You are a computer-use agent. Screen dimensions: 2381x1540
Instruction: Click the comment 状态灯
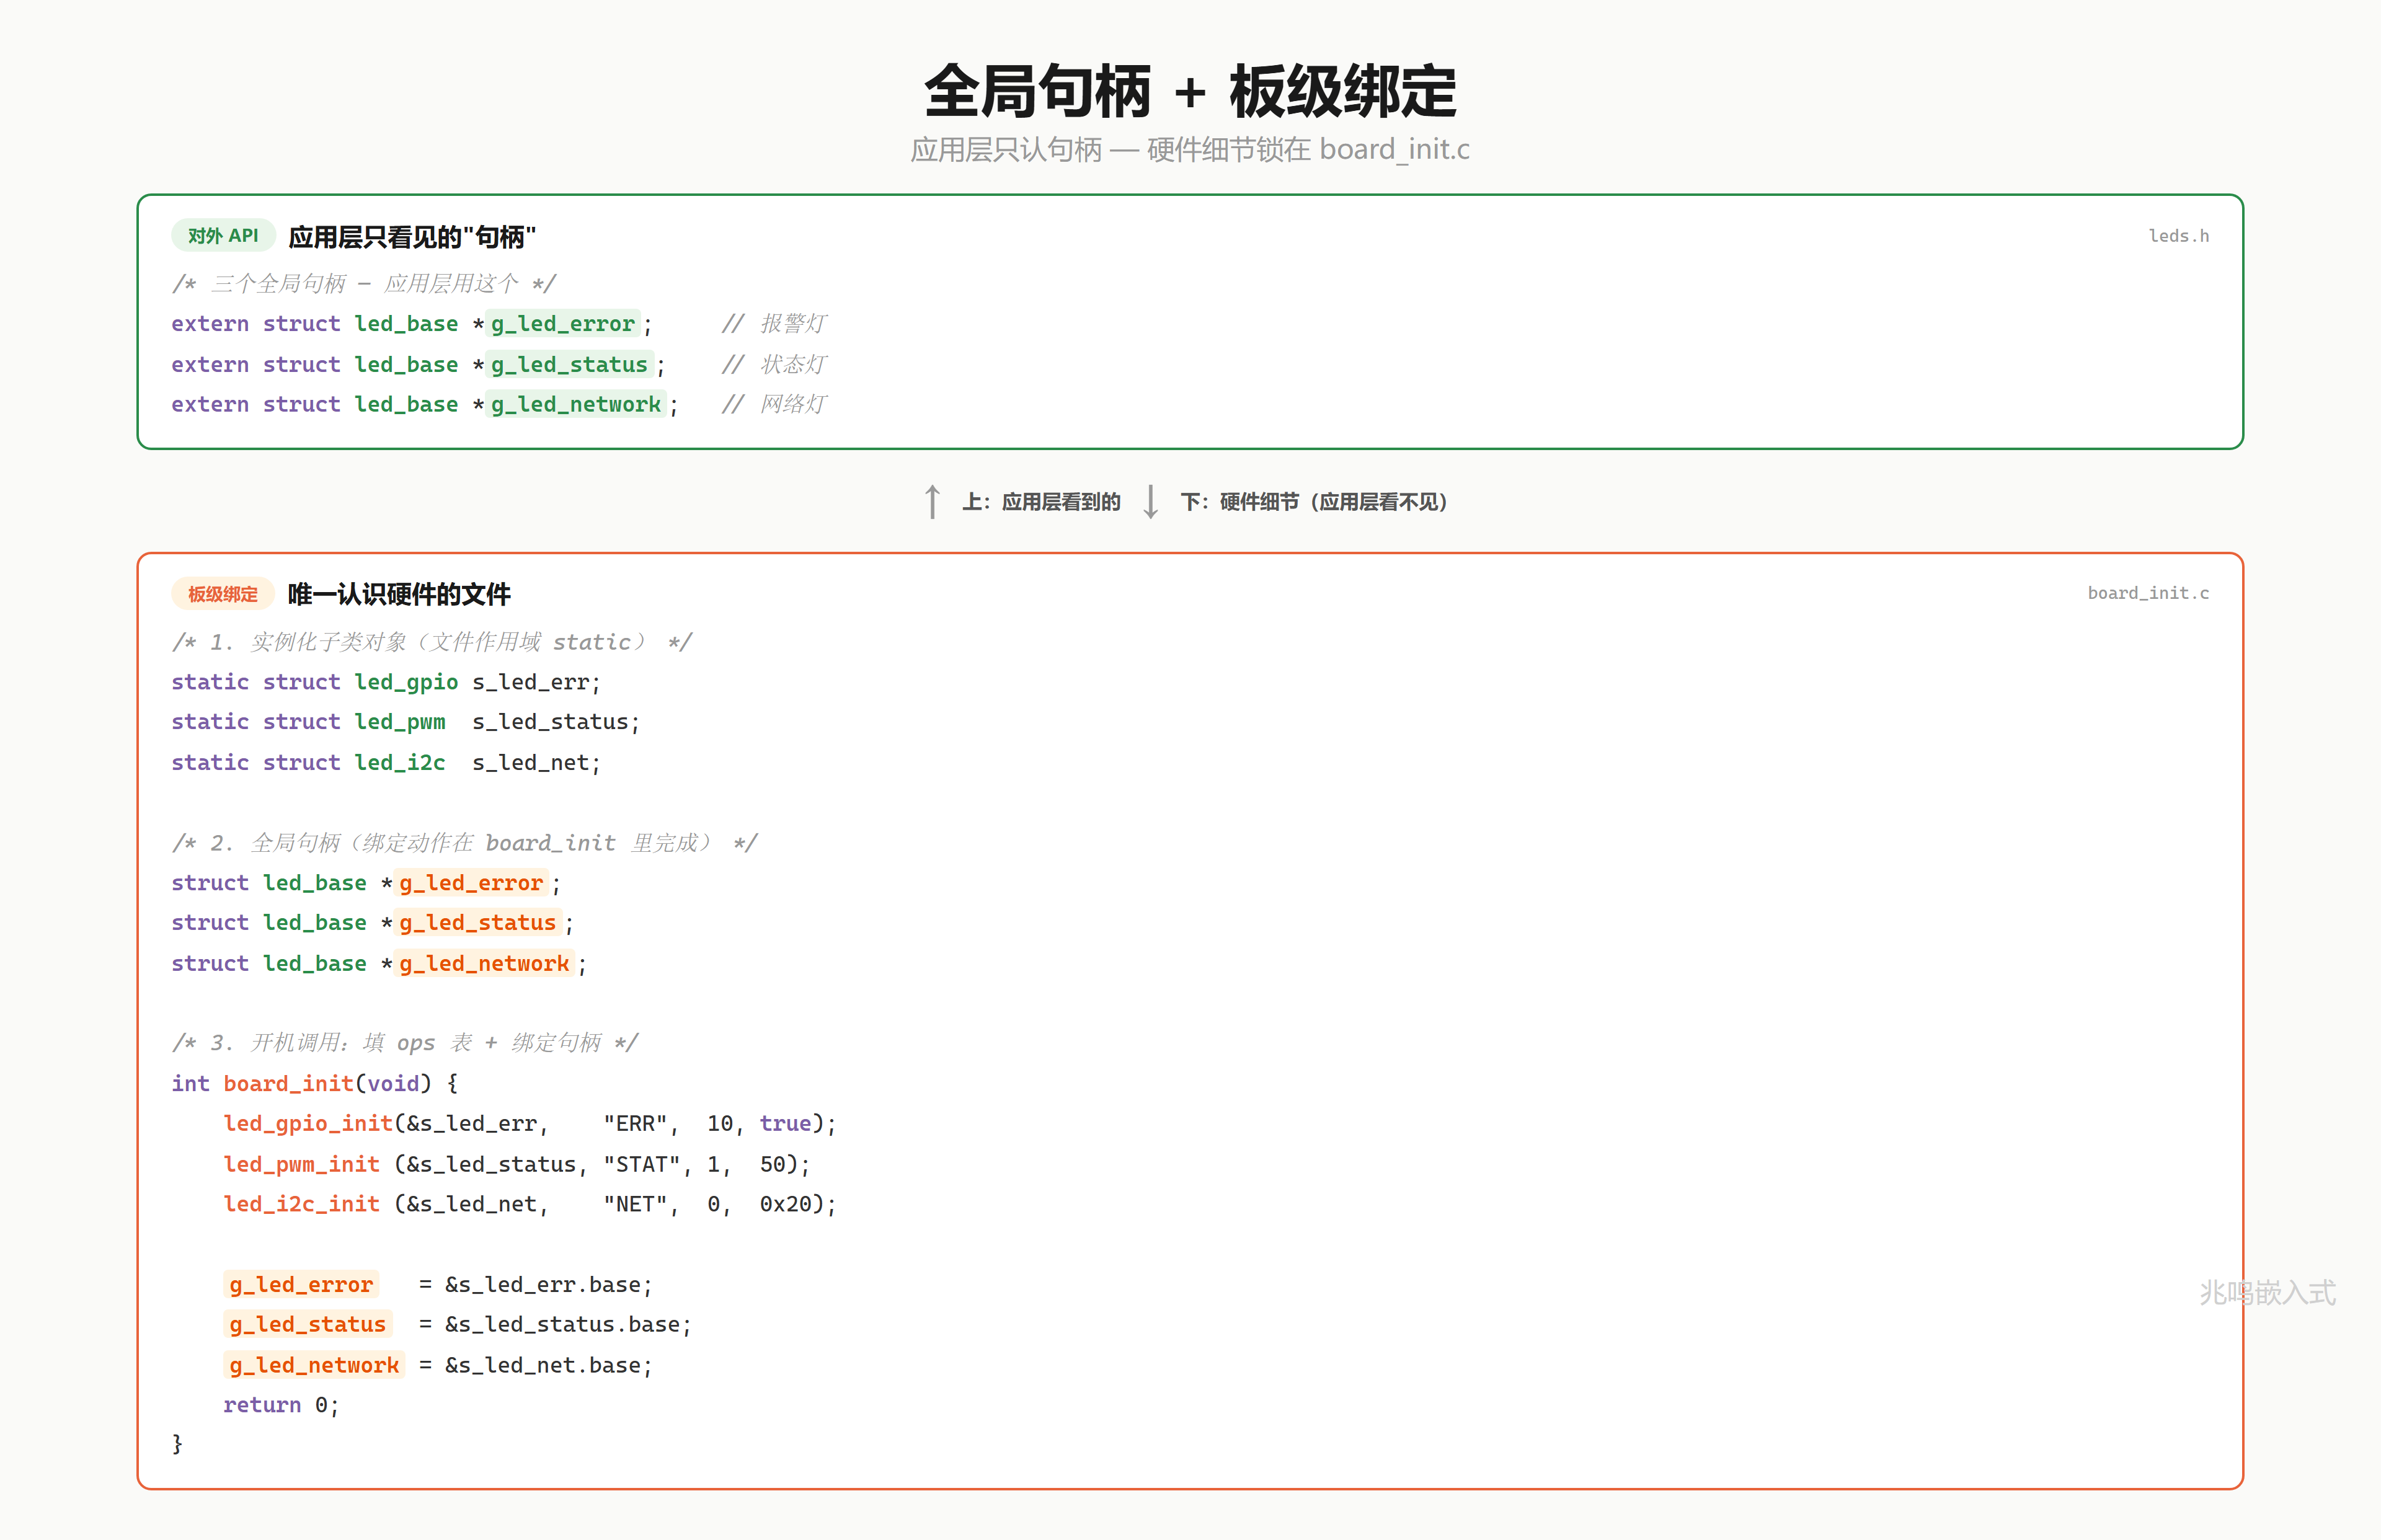[x=774, y=365]
